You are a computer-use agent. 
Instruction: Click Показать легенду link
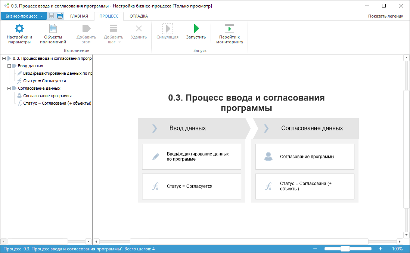tap(385, 16)
